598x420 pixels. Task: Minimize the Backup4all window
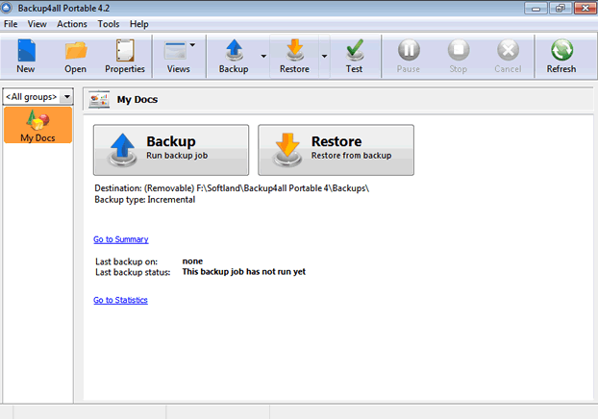(536, 8)
